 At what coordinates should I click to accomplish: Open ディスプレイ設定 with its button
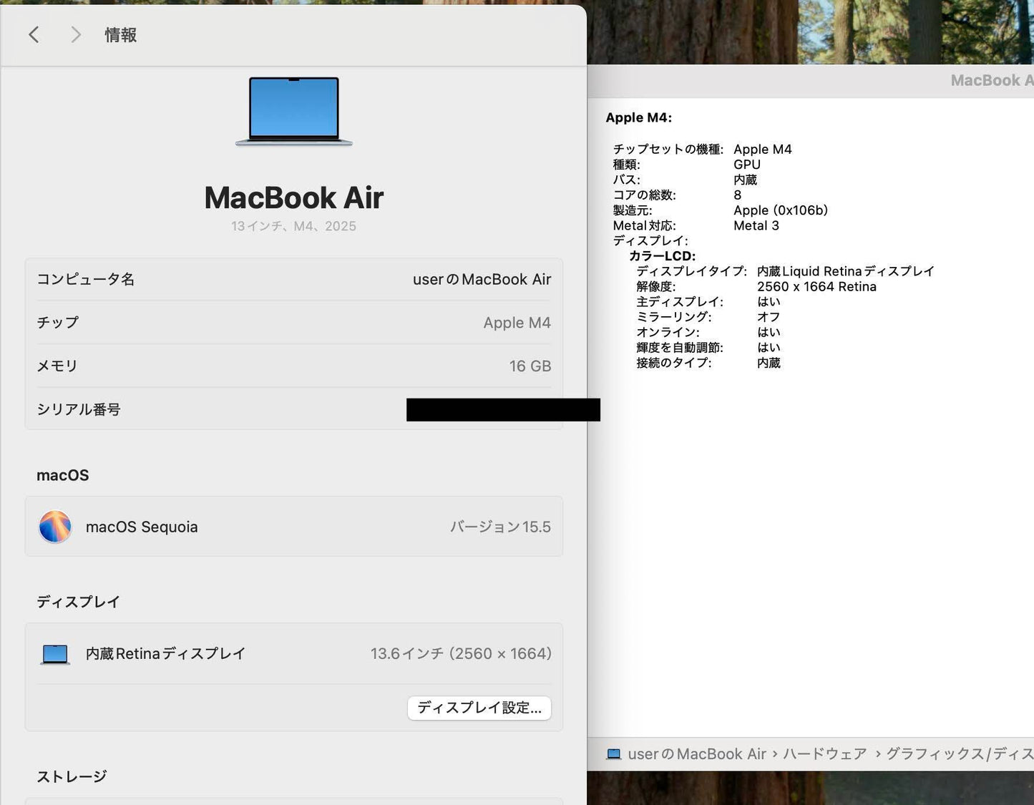click(x=479, y=708)
